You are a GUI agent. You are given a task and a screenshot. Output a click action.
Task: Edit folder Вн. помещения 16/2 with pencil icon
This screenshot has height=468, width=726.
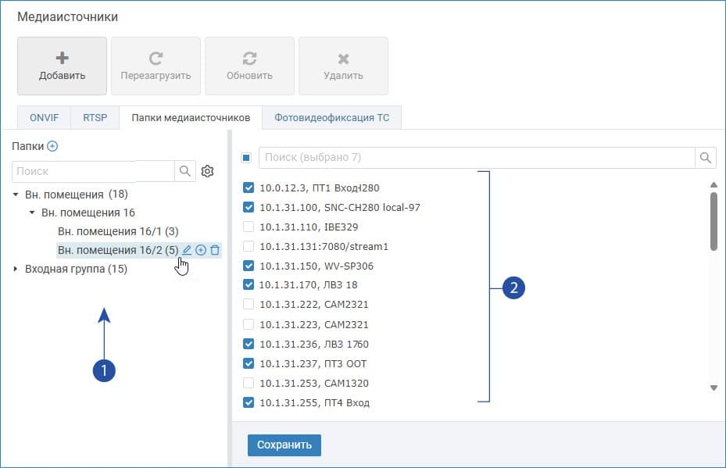187,251
